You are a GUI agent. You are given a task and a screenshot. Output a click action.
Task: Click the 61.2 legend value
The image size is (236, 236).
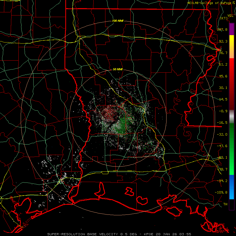pos(223,65)
